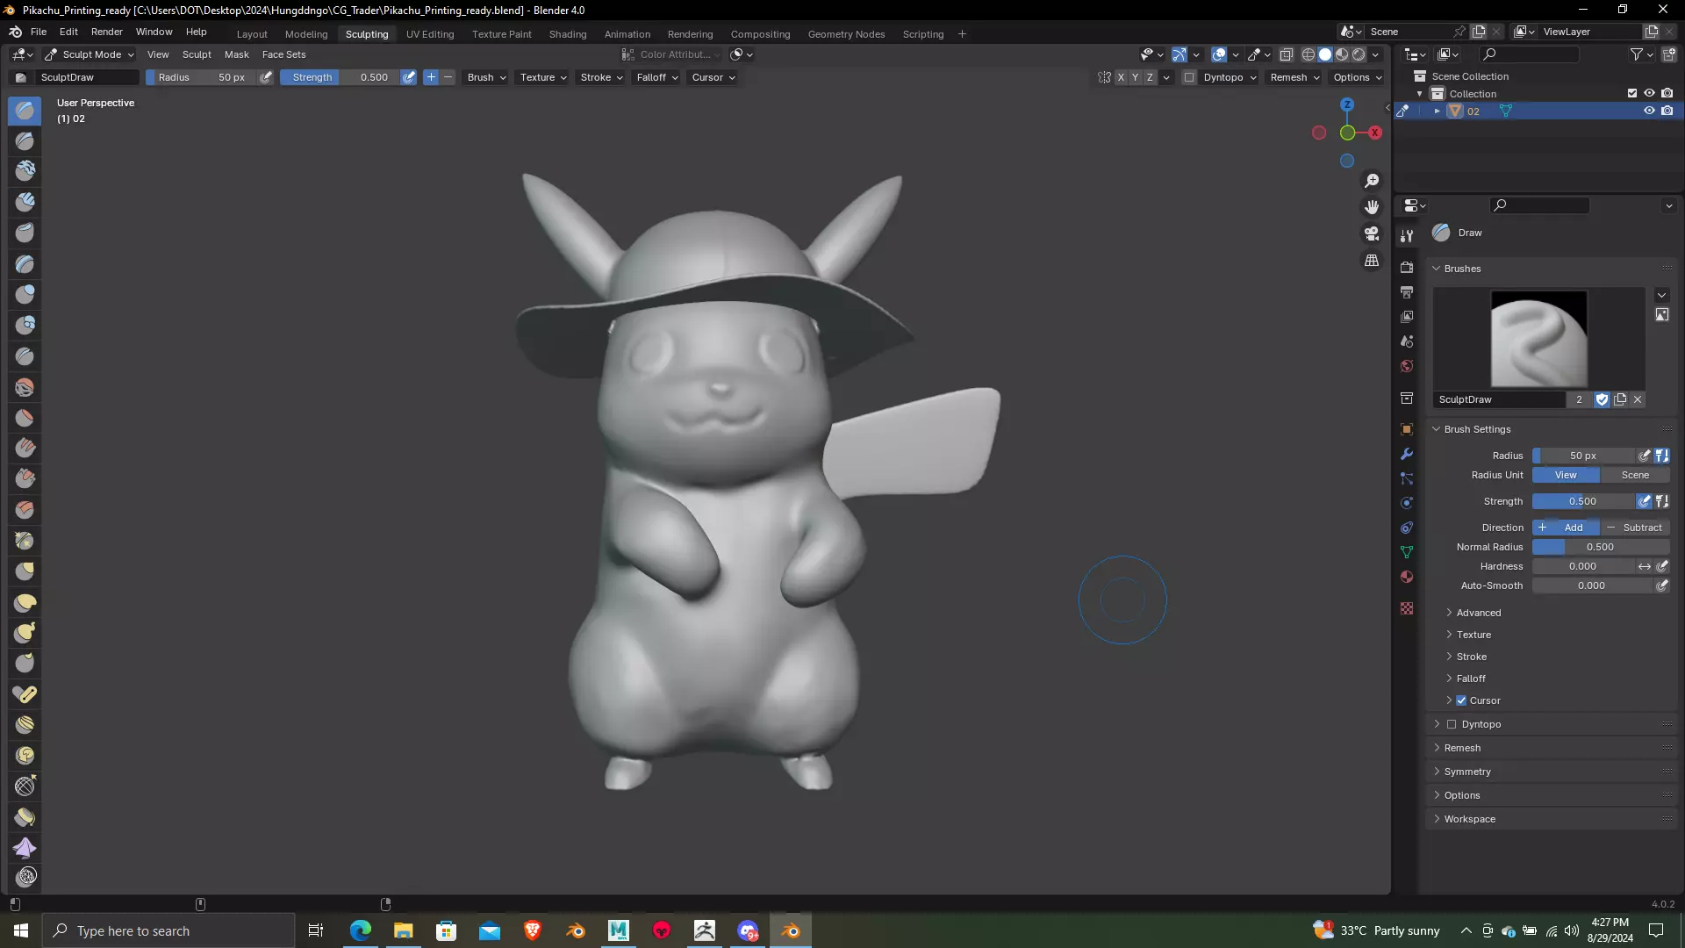Viewport: 1685px width, 948px height.
Task: Click the Normal Radius slider
Action: pos(1601,547)
